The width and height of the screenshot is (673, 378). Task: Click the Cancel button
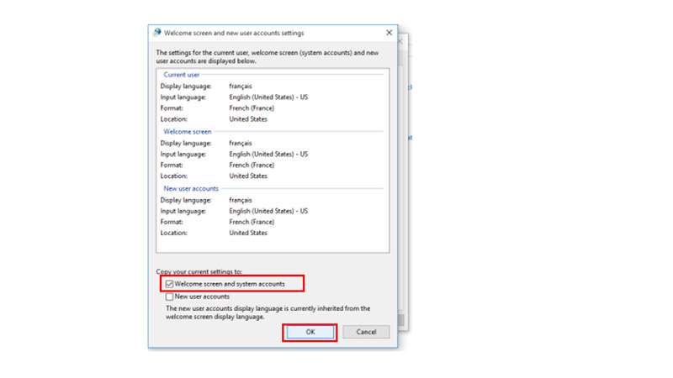tap(366, 332)
